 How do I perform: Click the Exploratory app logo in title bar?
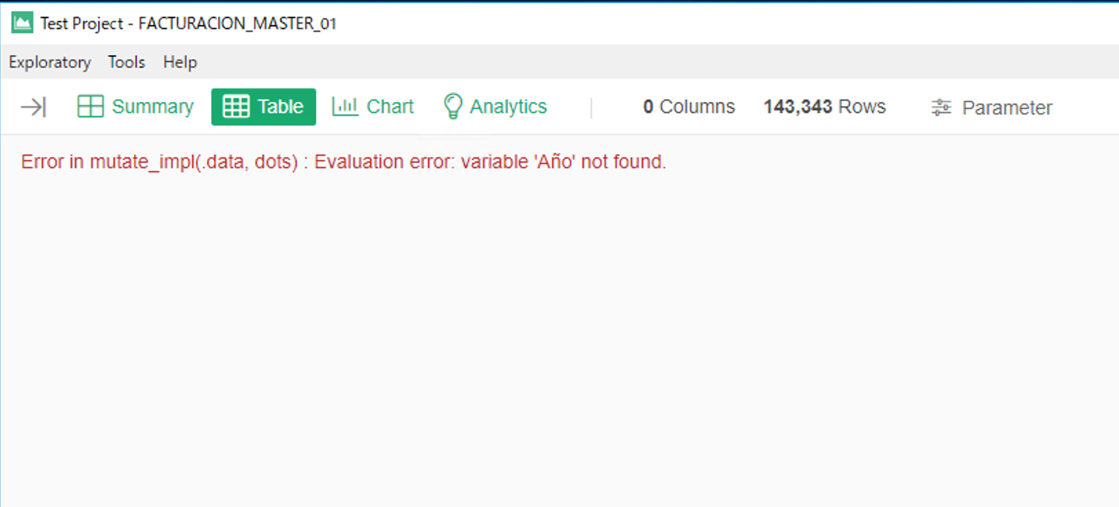22,23
